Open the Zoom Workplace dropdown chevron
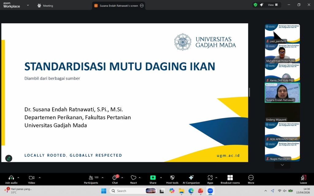The image size is (314, 196). 28,5
